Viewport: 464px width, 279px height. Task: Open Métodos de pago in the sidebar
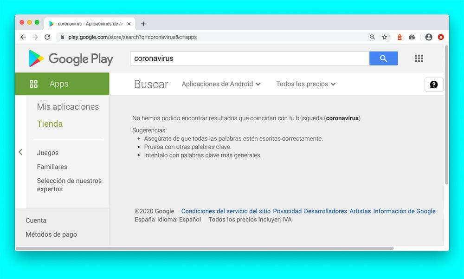pos(51,234)
